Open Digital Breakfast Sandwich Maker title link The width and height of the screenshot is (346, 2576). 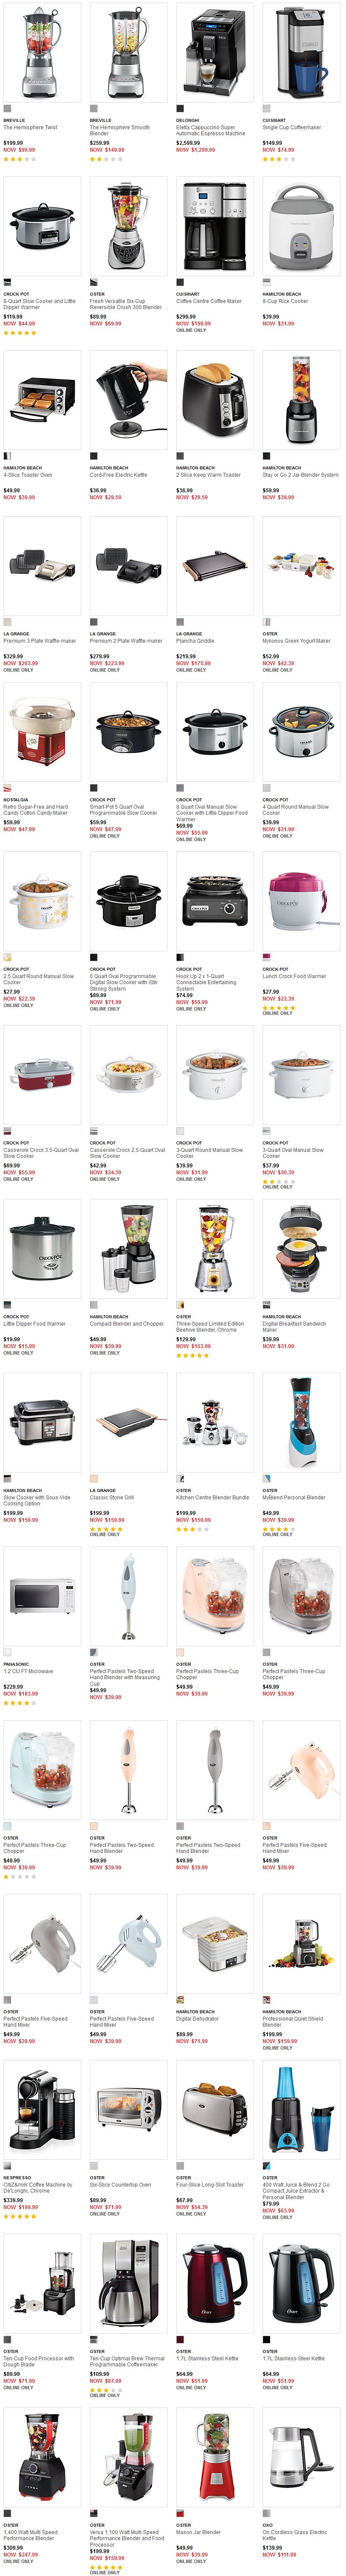(x=295, y=1327)
